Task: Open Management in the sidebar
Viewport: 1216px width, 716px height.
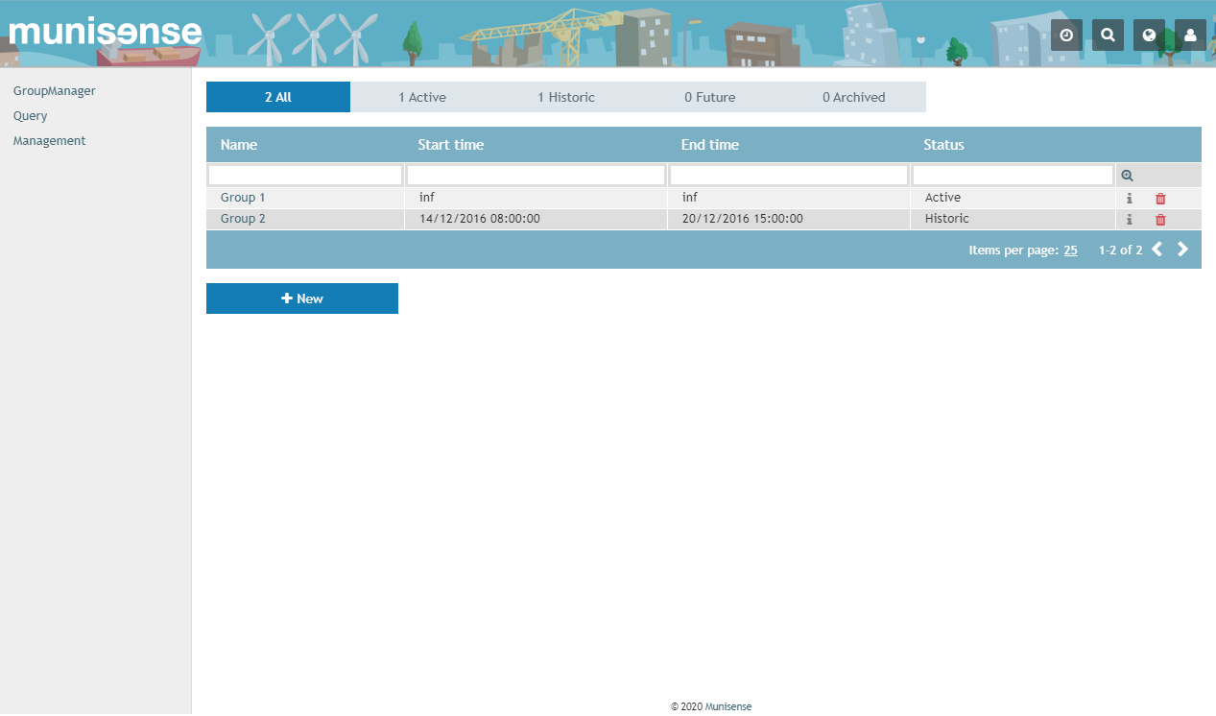Action: click(49, 140)
